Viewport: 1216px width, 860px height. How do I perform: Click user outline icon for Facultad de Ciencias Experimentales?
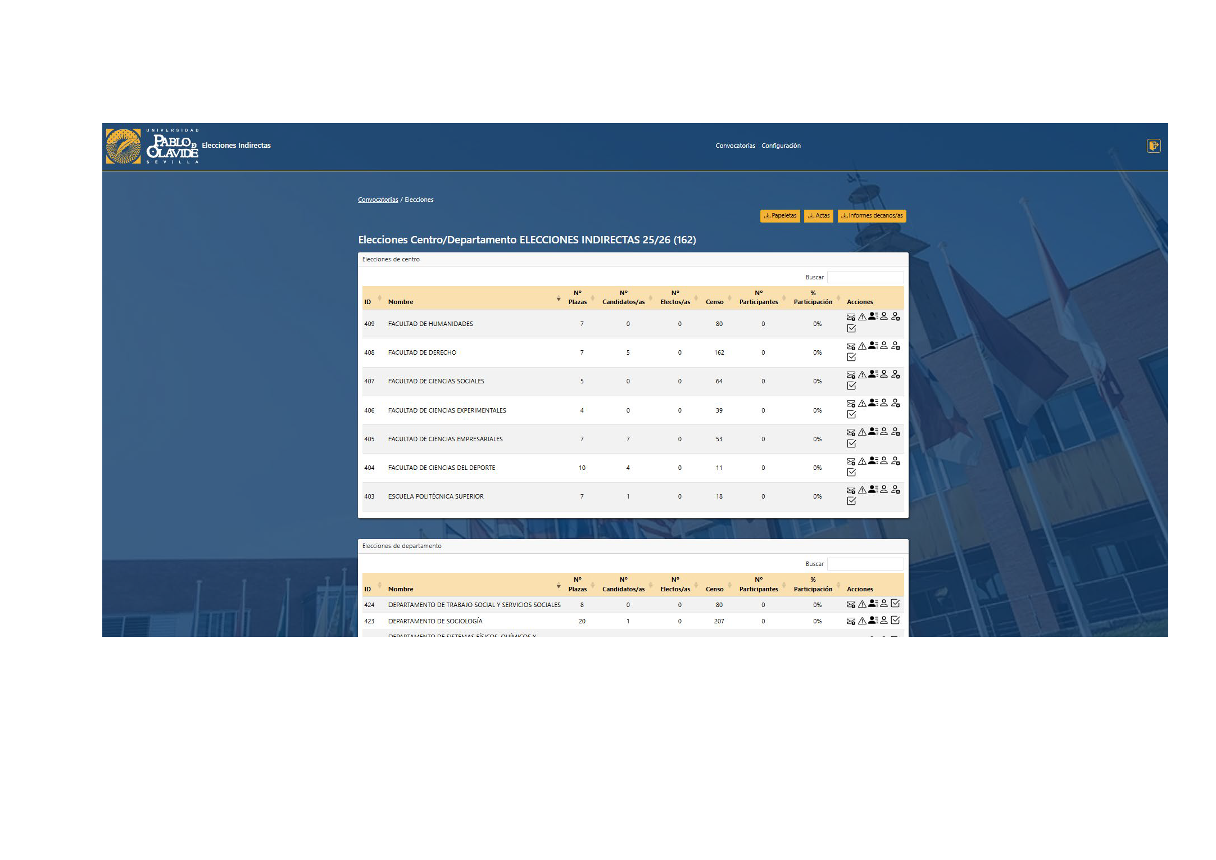point(884,402)
